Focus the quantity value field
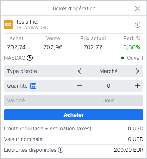This screenshot has height=159, width=147. coord(109,86)
